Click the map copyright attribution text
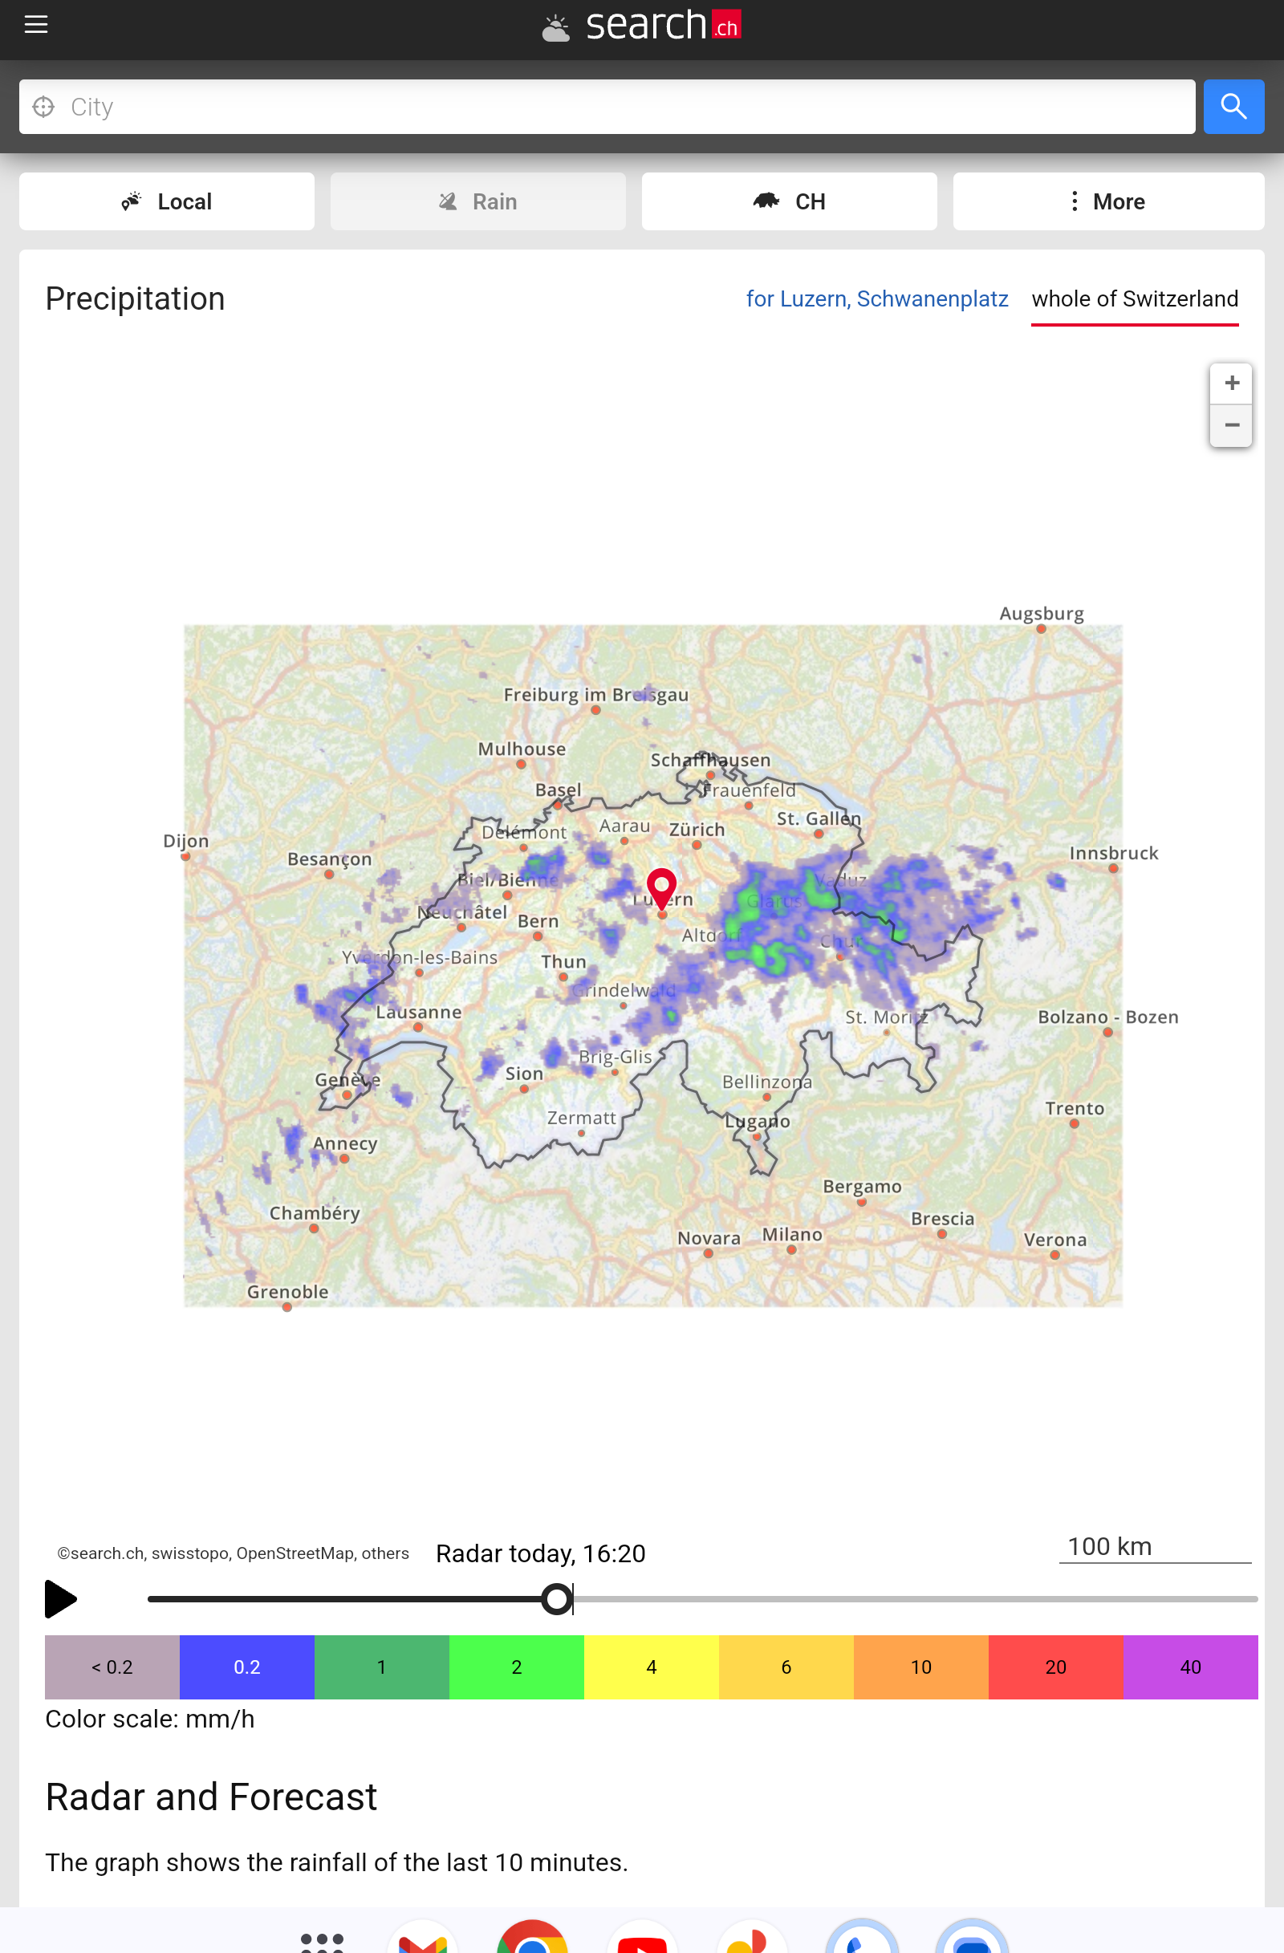Screen dimensions: 1284x1953 coord(233,1553)
